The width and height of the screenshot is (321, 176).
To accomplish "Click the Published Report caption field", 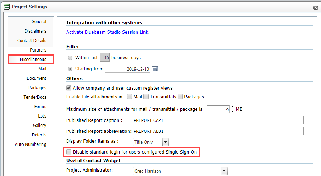I will click(x=218, y=120).
